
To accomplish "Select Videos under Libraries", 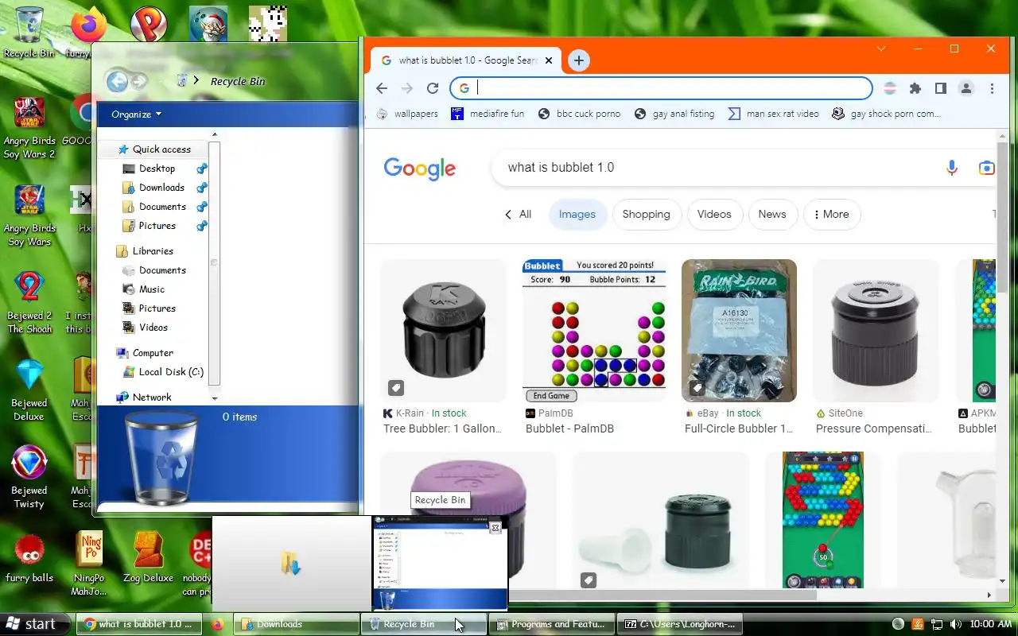I will tap(146, 328).
